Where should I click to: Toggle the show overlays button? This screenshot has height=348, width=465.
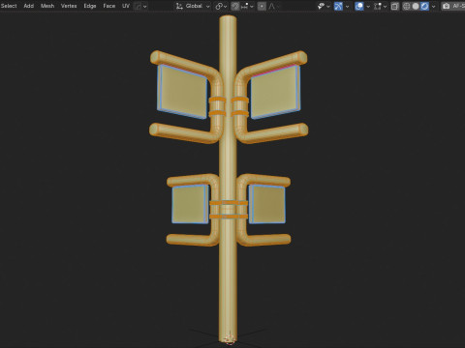tap(359, 6)
